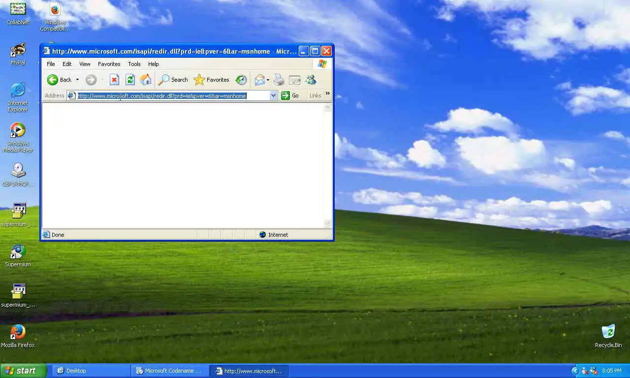Show the History pane clock icon
The width and height of the screenshot is (630, 378).
tap(241, 80)
